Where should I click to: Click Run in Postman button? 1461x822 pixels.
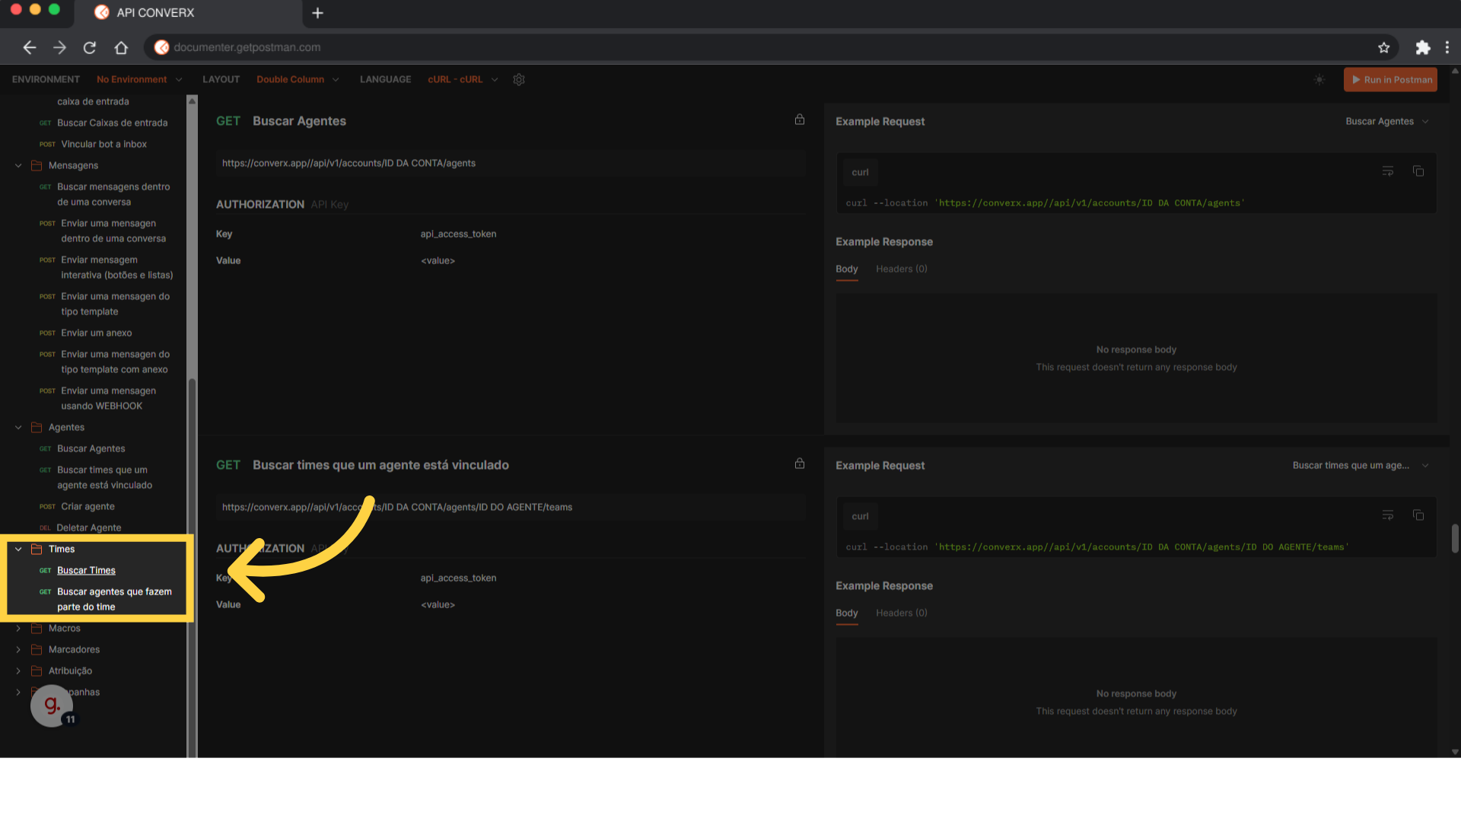(1390, 79)
